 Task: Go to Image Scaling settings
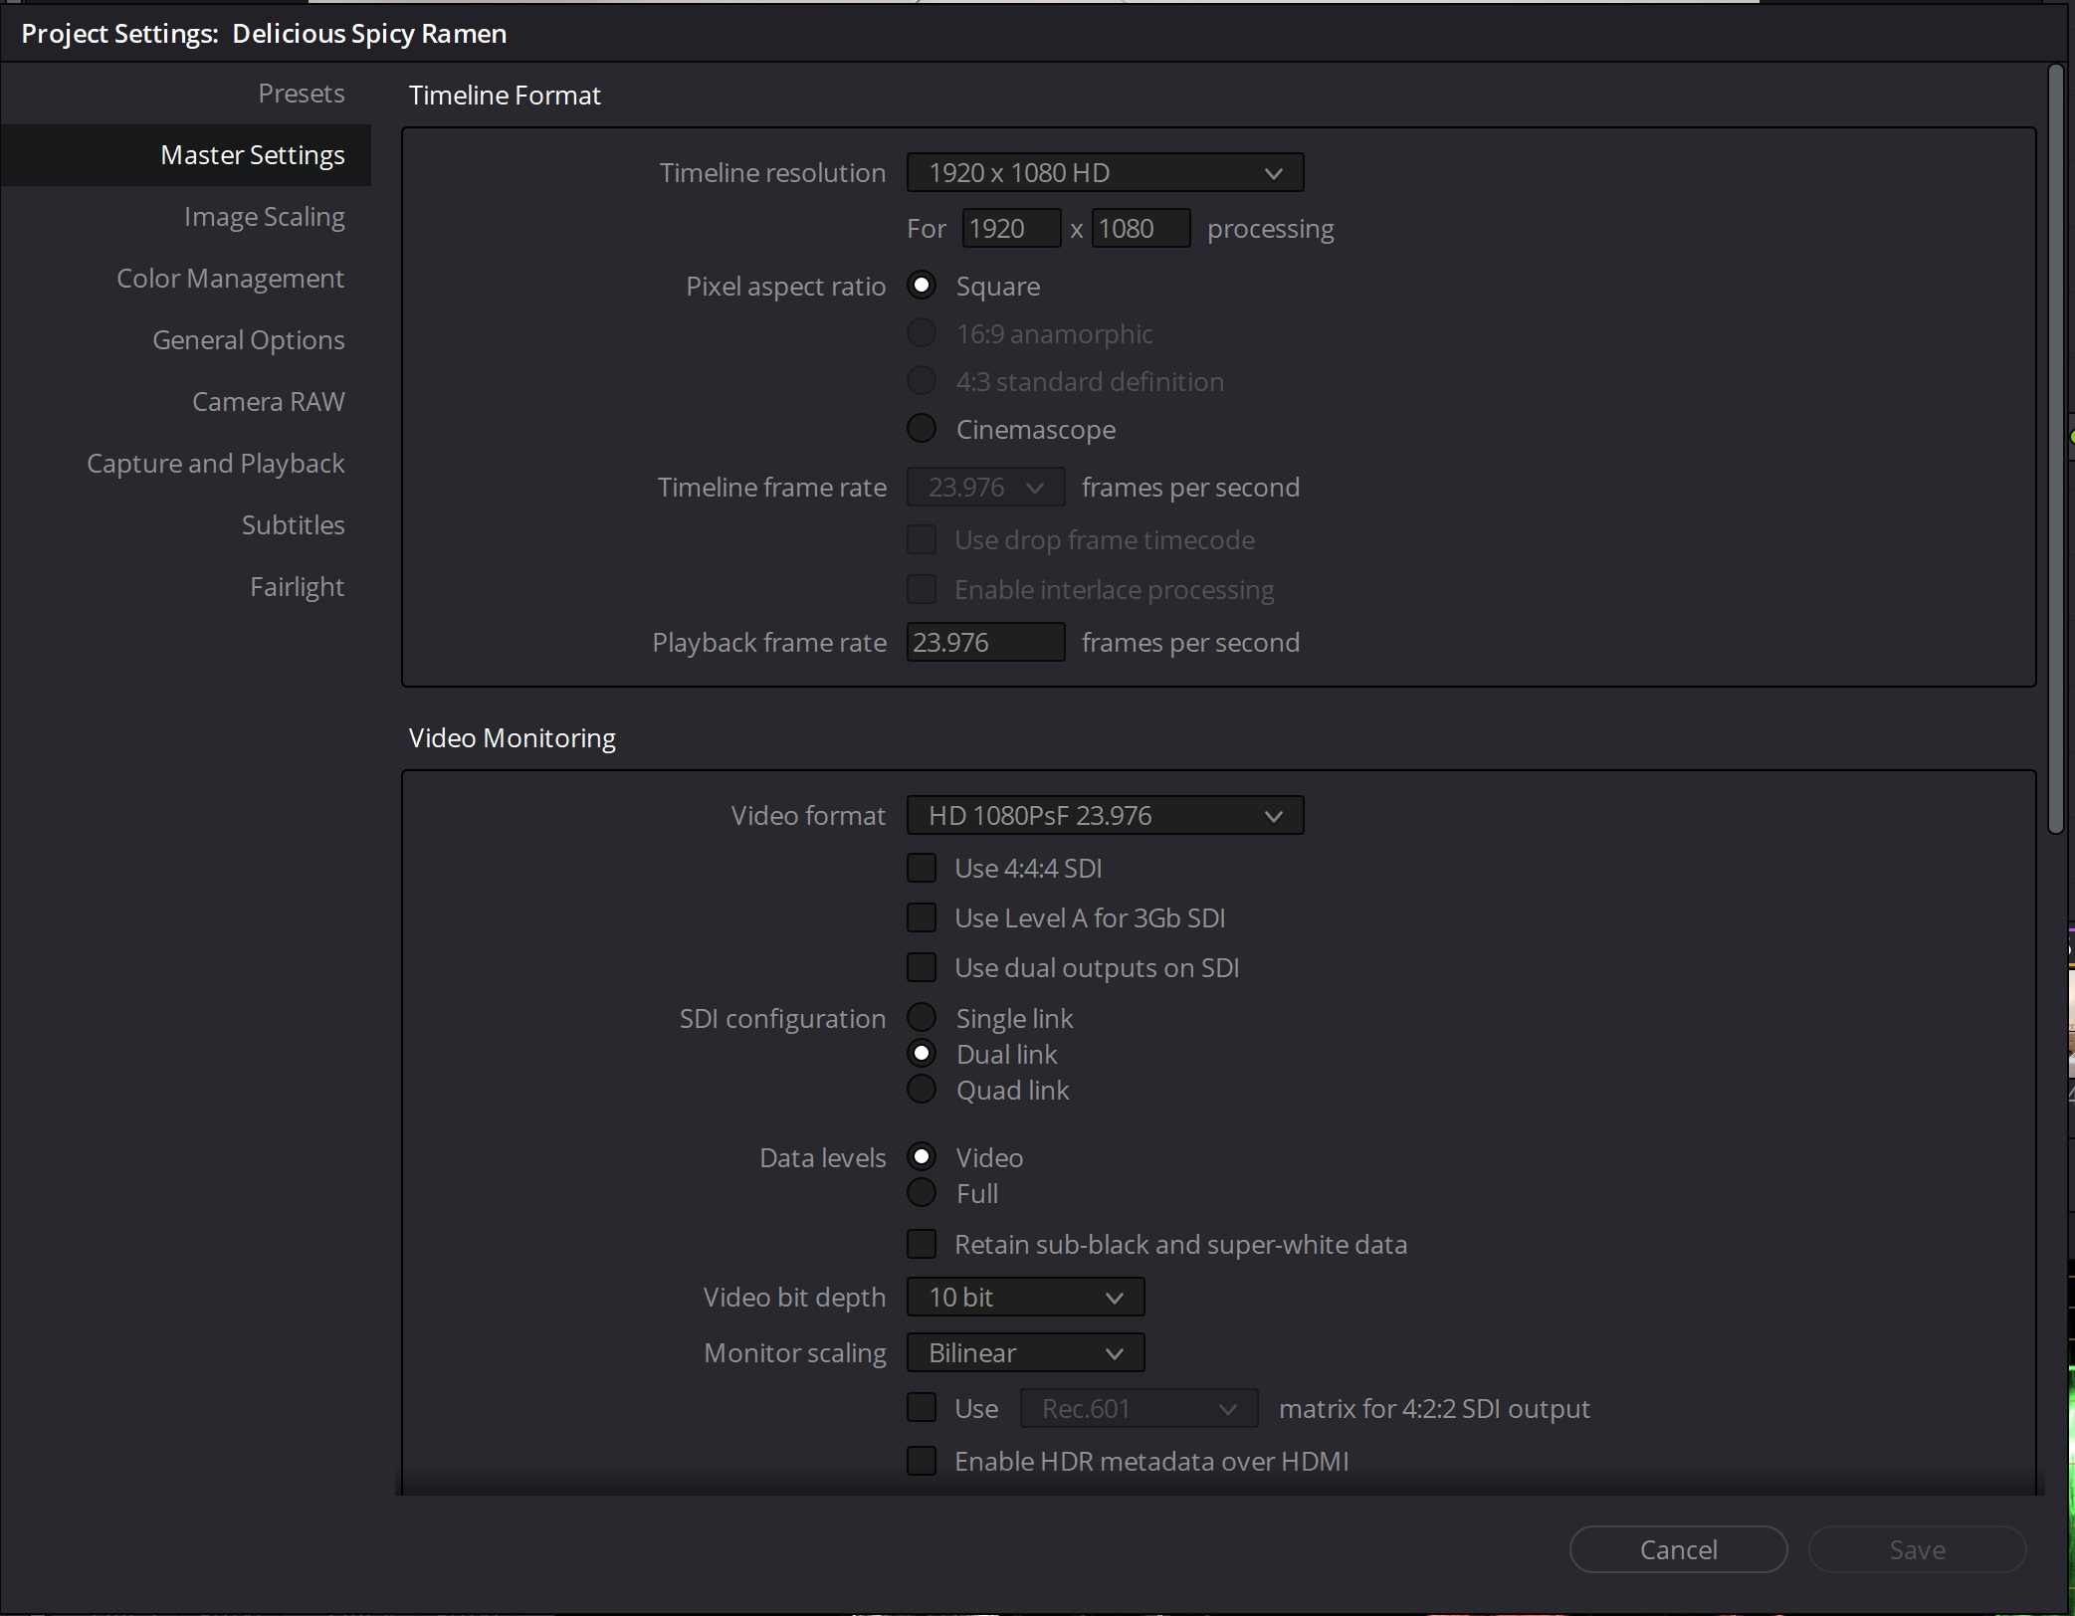[264, 217]
